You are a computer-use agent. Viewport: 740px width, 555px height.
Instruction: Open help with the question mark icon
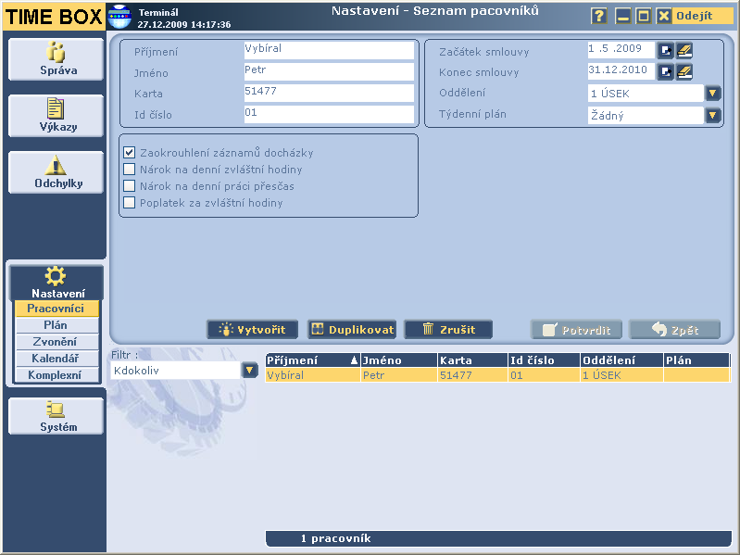click(598, 16)
